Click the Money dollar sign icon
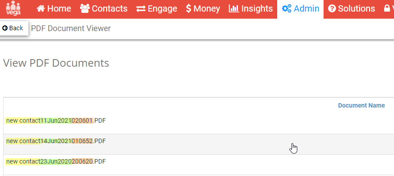Image resolution: width=394 pixels, height=176 pixels. click(x=189, y=8)
